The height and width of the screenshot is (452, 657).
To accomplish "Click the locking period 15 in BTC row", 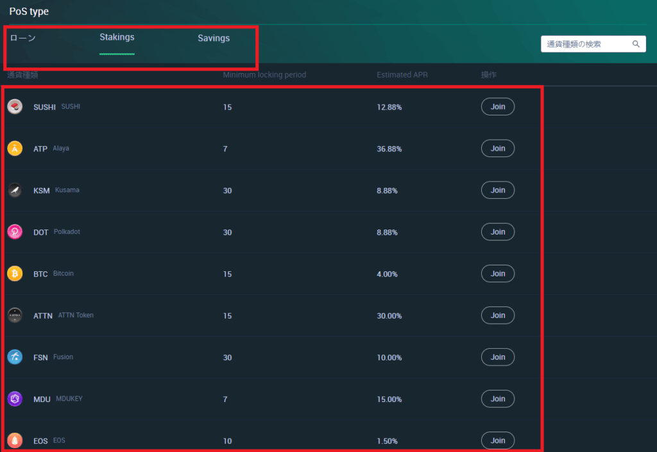I will (x=228, y=274).
